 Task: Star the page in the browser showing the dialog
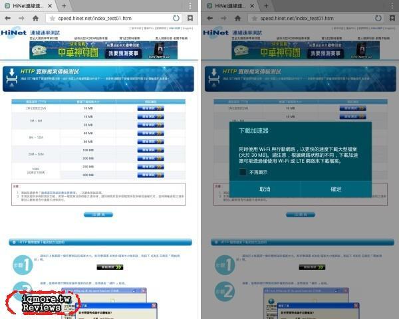(x=254, y=19)
